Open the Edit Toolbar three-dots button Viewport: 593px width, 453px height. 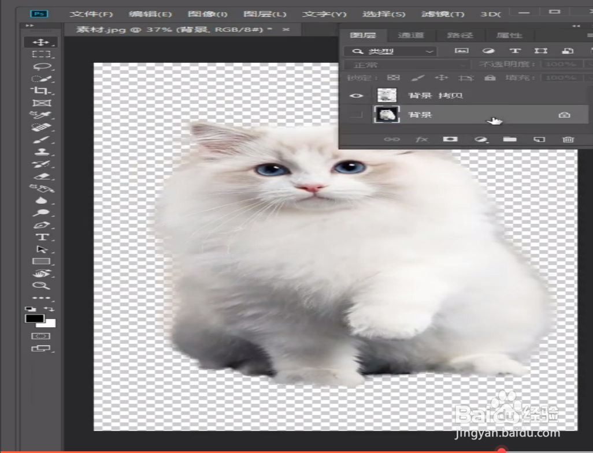tap(41, 298)
